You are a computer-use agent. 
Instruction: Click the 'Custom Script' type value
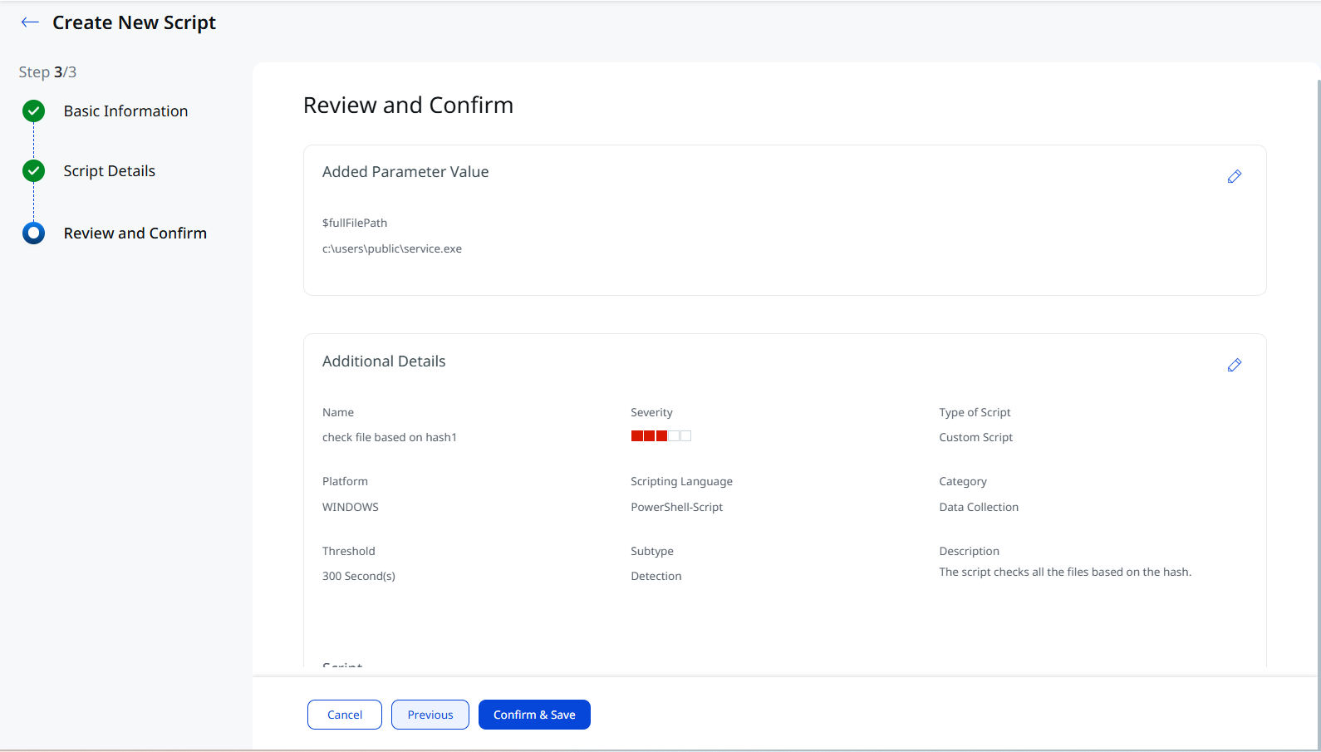tap(976, 437)
